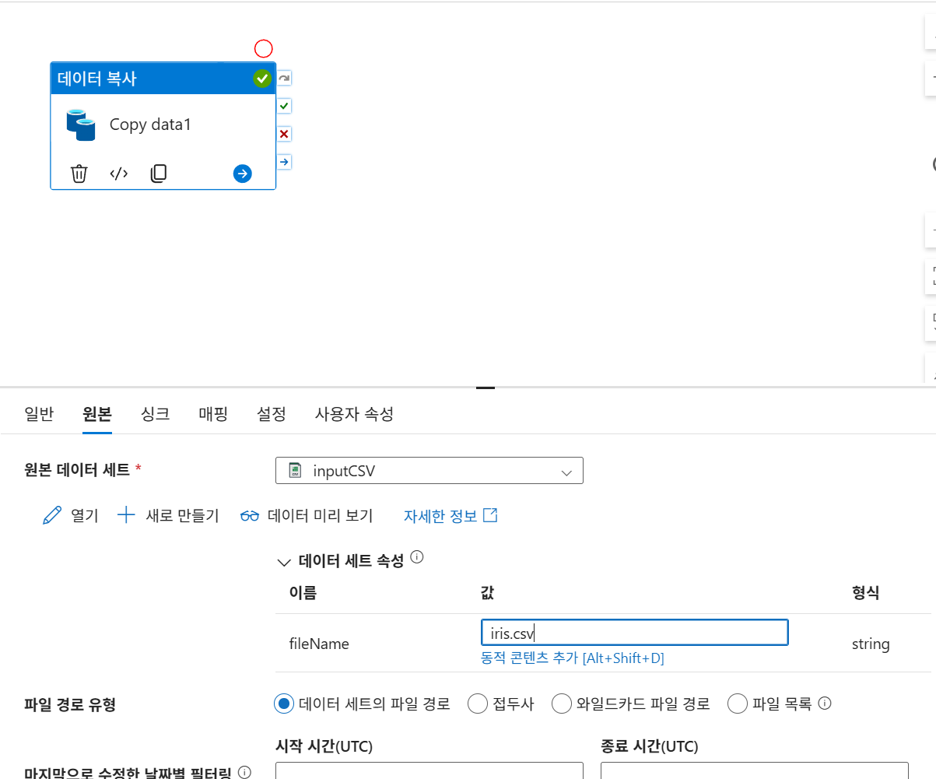Switch to the 매핑 tab
This screenshot has width=936, height=779.
coord(213,414)
